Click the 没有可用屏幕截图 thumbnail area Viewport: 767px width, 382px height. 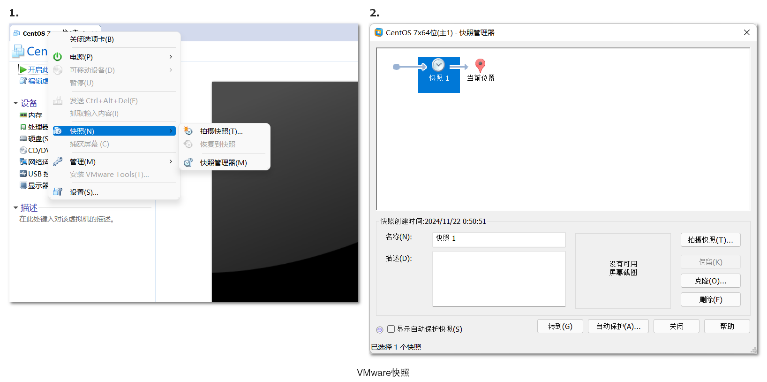pos(623,271)
